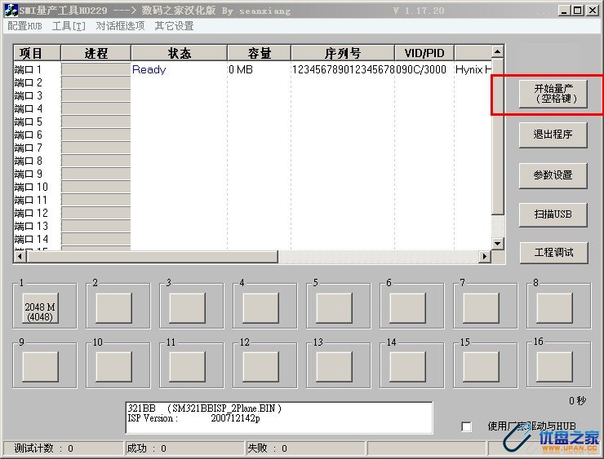Click the 参数设置 button
This screenshot has width=604, height=459.
(x=553, y=174)
